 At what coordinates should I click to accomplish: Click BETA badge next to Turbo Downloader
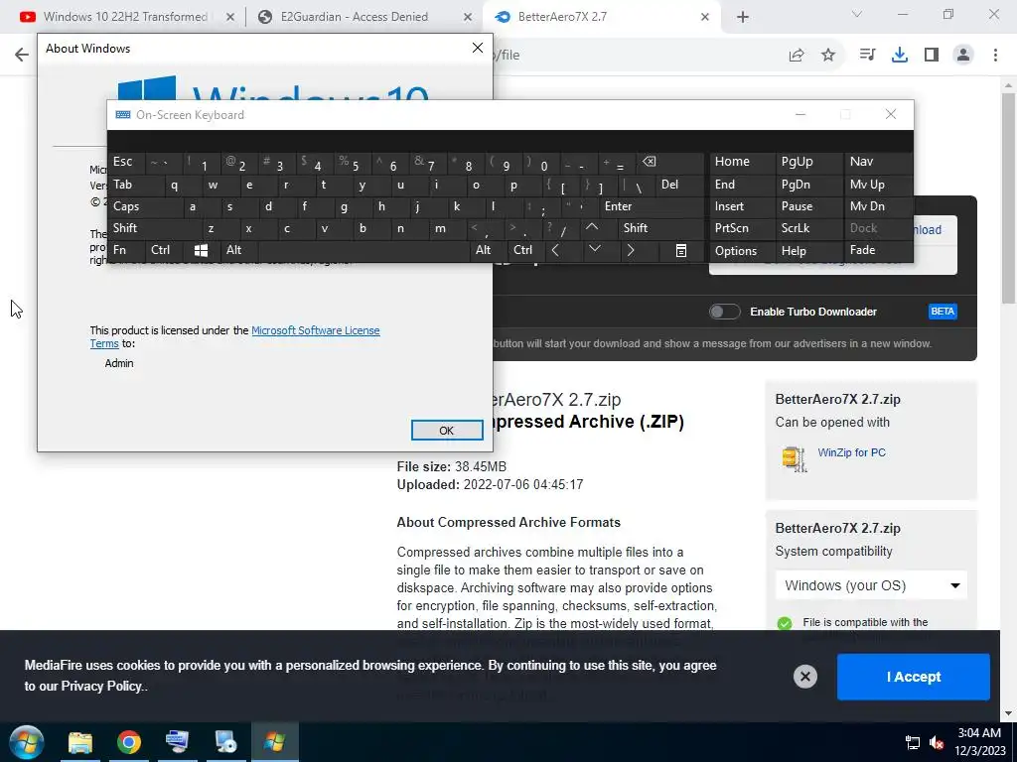point(943,312)
